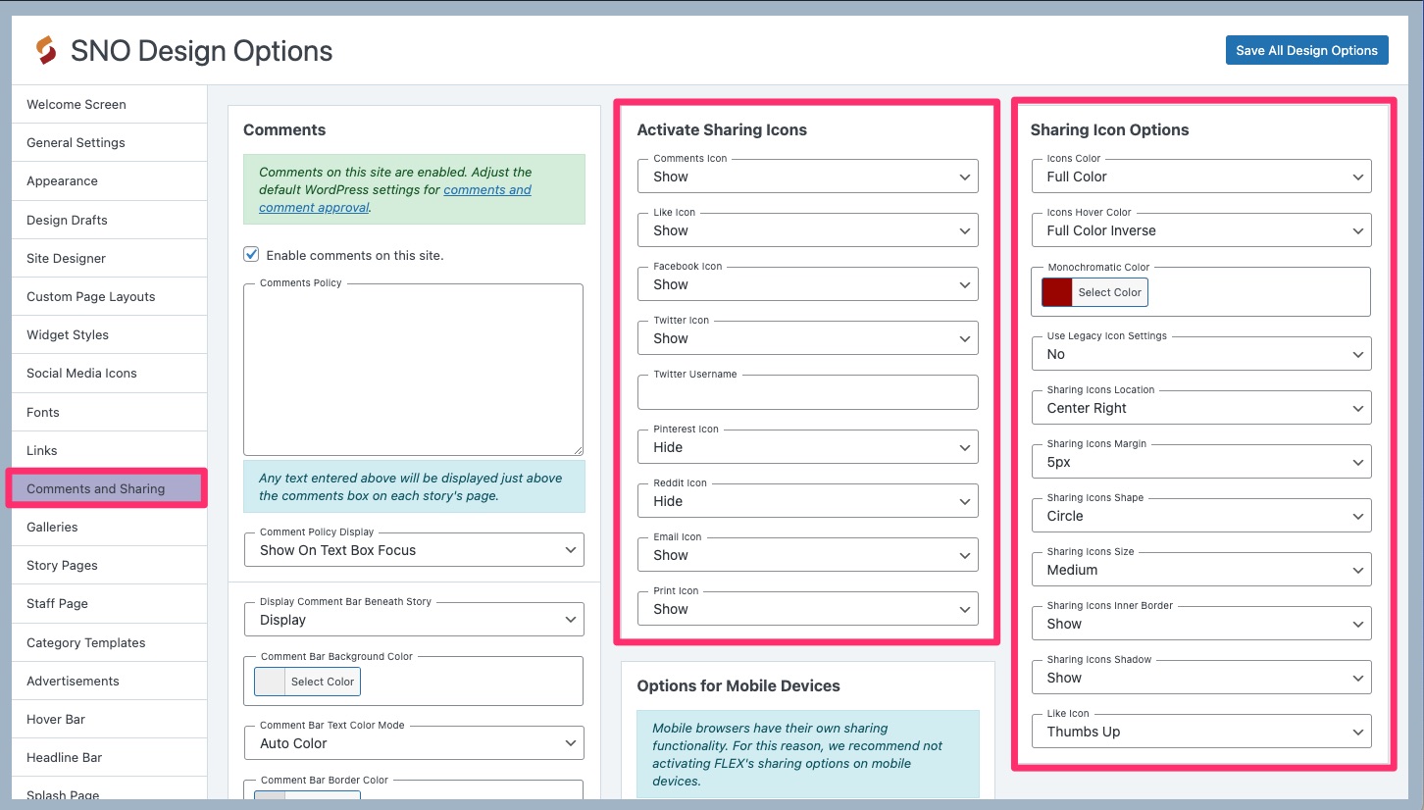Open the Facebook Icon dropdown

coord(808,284)
